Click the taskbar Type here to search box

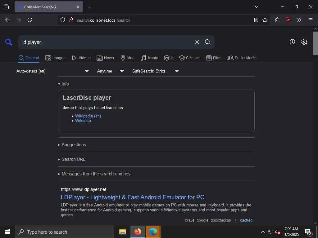(65, 232)
